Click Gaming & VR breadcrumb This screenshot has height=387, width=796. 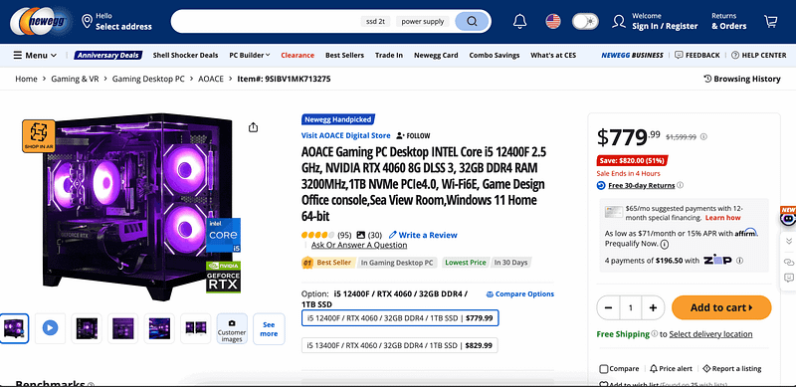[x=75, y=79]
